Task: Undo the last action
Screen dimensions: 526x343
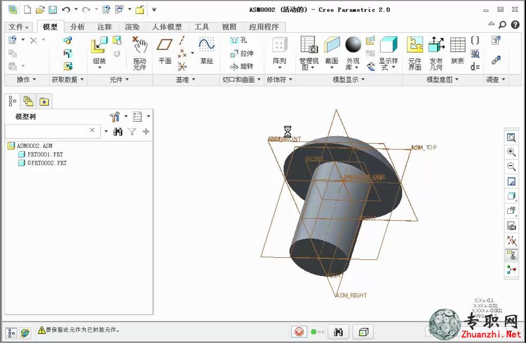Action: pyautogui.click(x=66, y=10)
